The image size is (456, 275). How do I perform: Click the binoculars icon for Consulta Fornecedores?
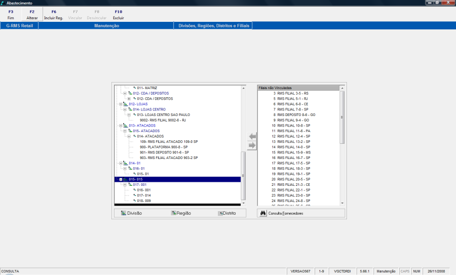point(263,213)
